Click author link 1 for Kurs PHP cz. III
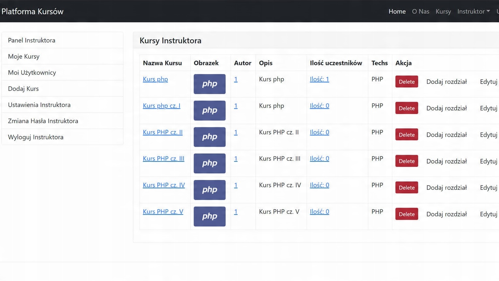 tap(236, 159)
